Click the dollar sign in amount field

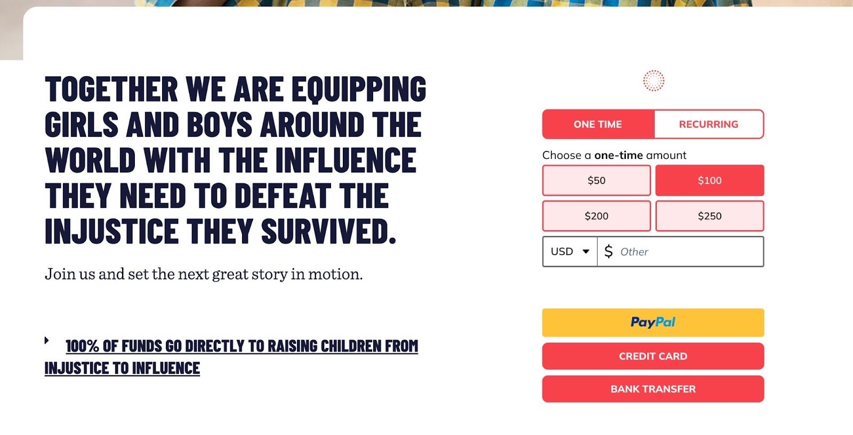(x=608, y=252)
